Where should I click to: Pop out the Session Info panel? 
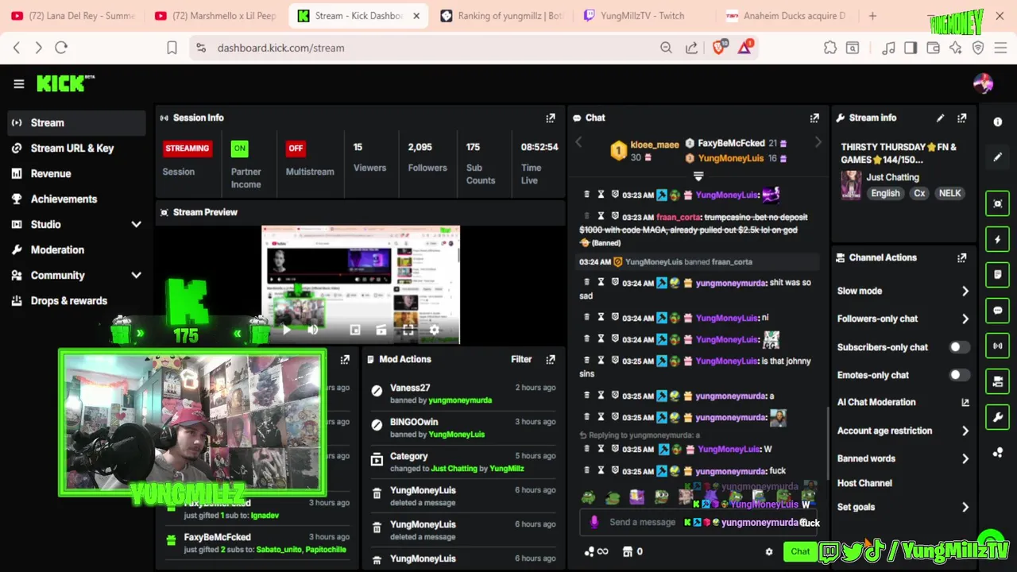[550, 118]
